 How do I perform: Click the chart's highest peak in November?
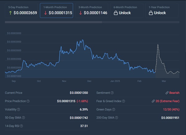point(81,40)
